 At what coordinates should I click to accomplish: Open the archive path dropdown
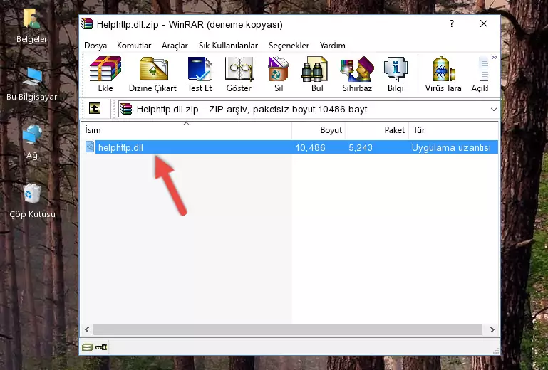point(493,110)
